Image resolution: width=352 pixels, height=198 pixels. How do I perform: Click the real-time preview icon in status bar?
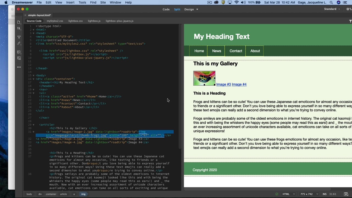346,194
